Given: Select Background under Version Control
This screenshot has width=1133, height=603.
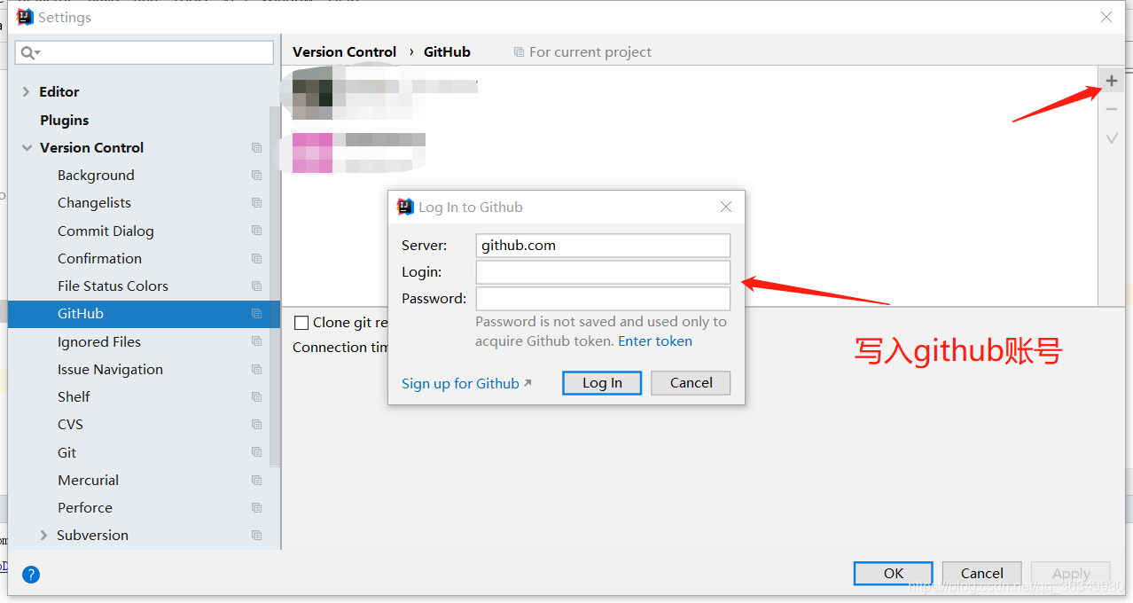Looking at the screenshot, I should click(x=96, y=176).
